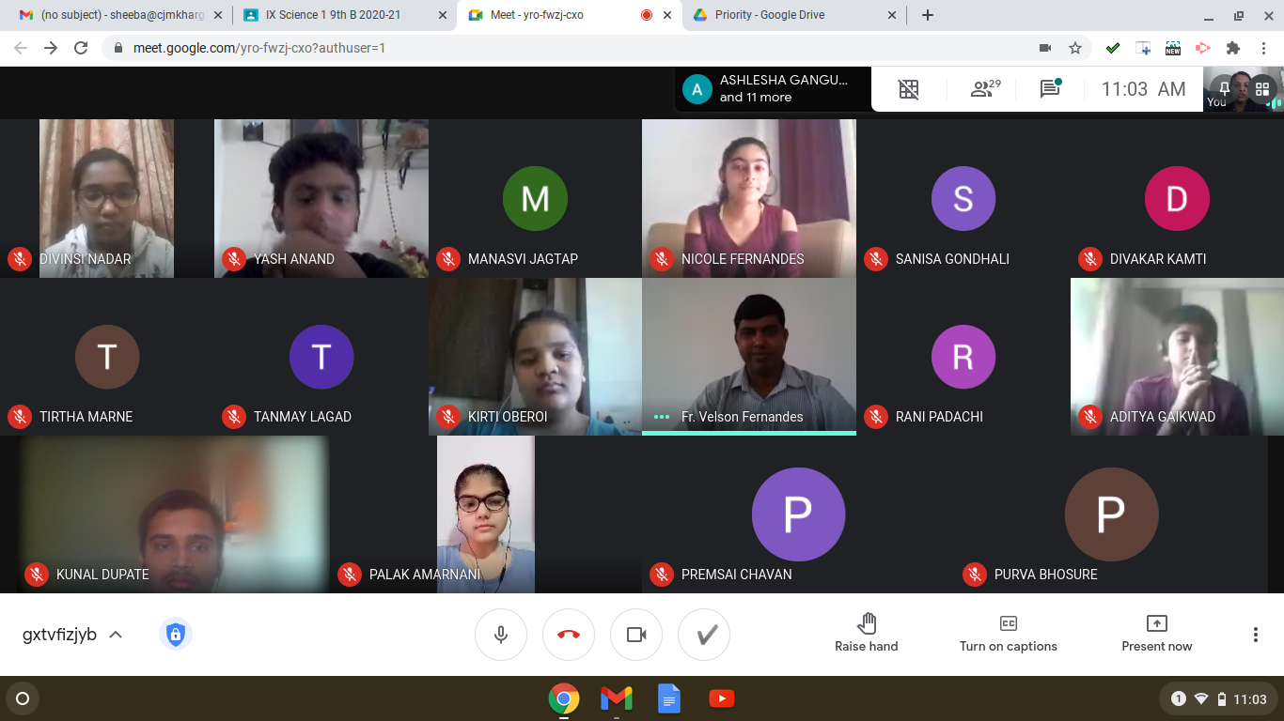Open YouTube from the shelf
The image size is (1284, 721).
pyautogui.click(x=722, y=698)
